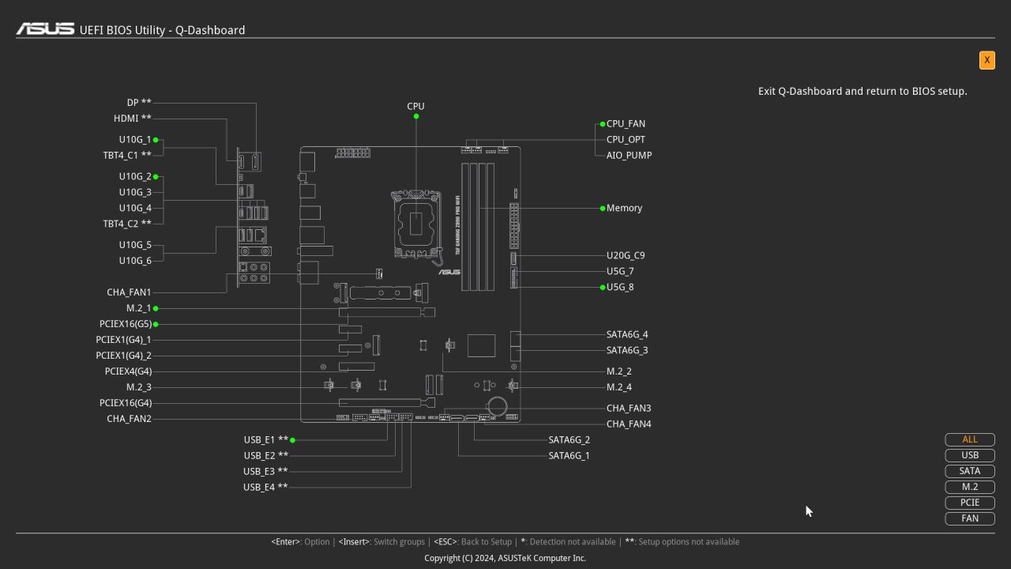Select the M.2_1 slot label

tap(138, 308)
